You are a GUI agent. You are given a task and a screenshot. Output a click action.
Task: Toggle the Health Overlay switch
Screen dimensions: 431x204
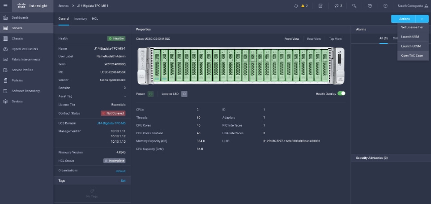pyautogui.click(x=341, y=93)
